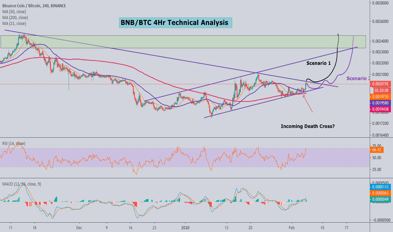Select the BNB/BTC 4Hr Technical Analysis title box
This screenshot has width=393, height=232.
175,23
